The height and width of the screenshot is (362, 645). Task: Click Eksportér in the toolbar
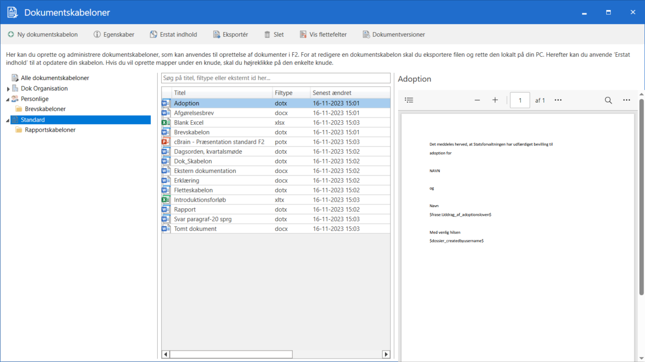(230, 35)
